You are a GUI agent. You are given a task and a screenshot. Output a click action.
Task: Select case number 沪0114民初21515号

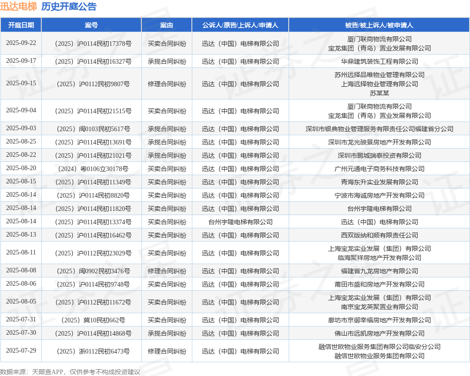click(x=93, y=111)
